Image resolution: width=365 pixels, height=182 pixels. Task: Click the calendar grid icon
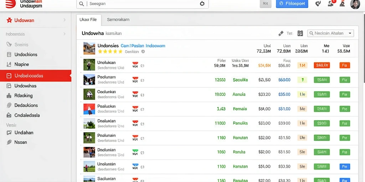pyautogui.click(x=300, y=33)
